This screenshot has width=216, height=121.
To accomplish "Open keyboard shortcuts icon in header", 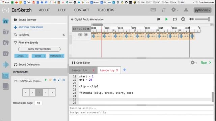I will tap(153, 10).
